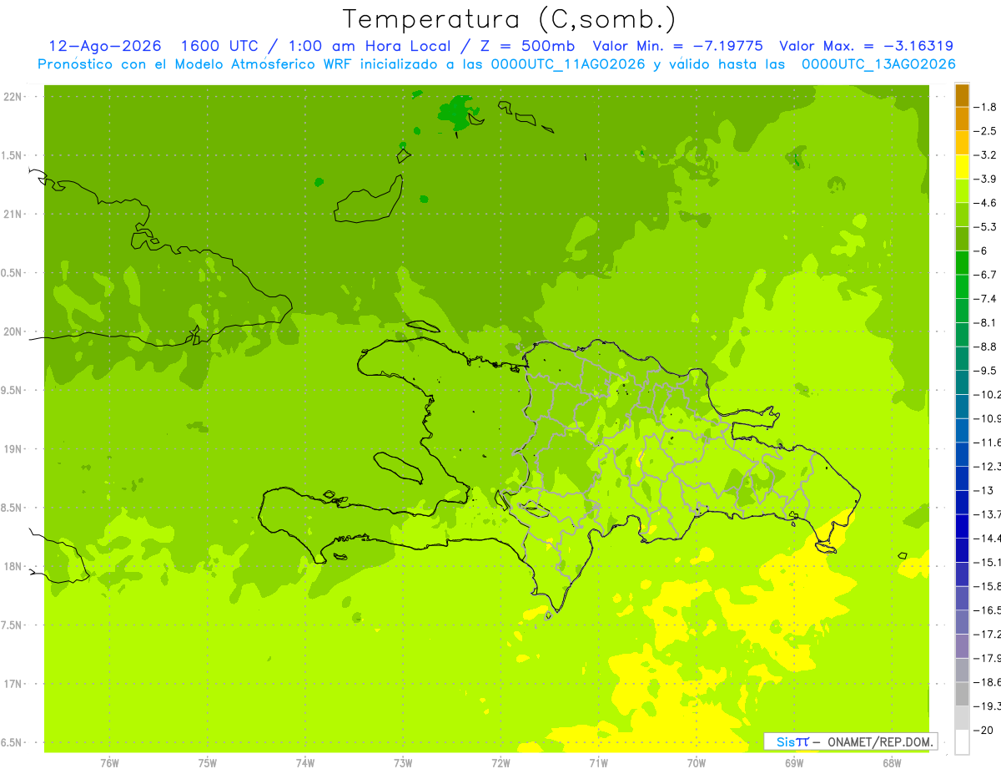
Task: Click the green legend swatch between -5.3 and -6
Action: tap(962, 239)
